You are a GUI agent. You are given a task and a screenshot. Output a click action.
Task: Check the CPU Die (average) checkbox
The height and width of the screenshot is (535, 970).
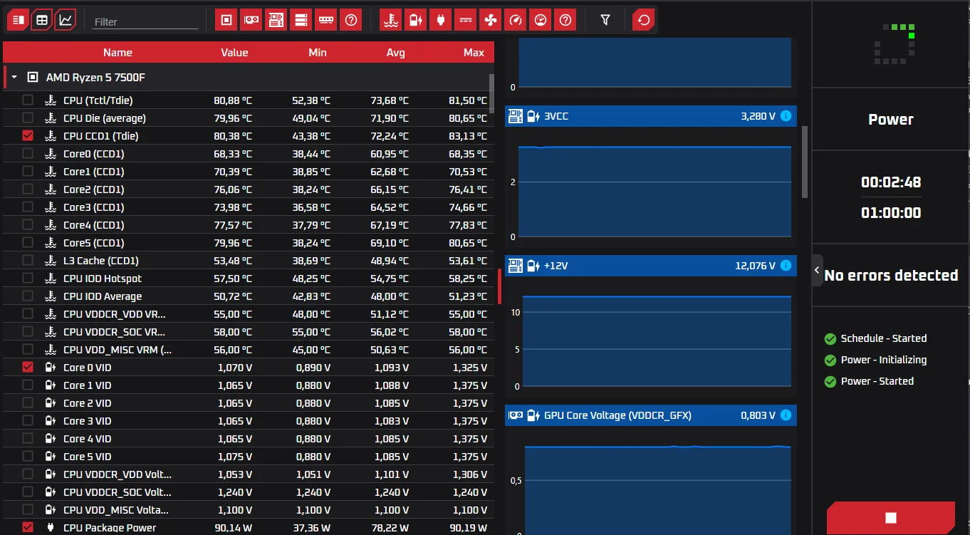coord(28,118)
